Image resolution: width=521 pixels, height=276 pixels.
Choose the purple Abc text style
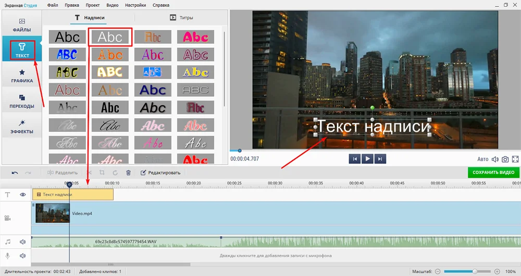(153, 55)
